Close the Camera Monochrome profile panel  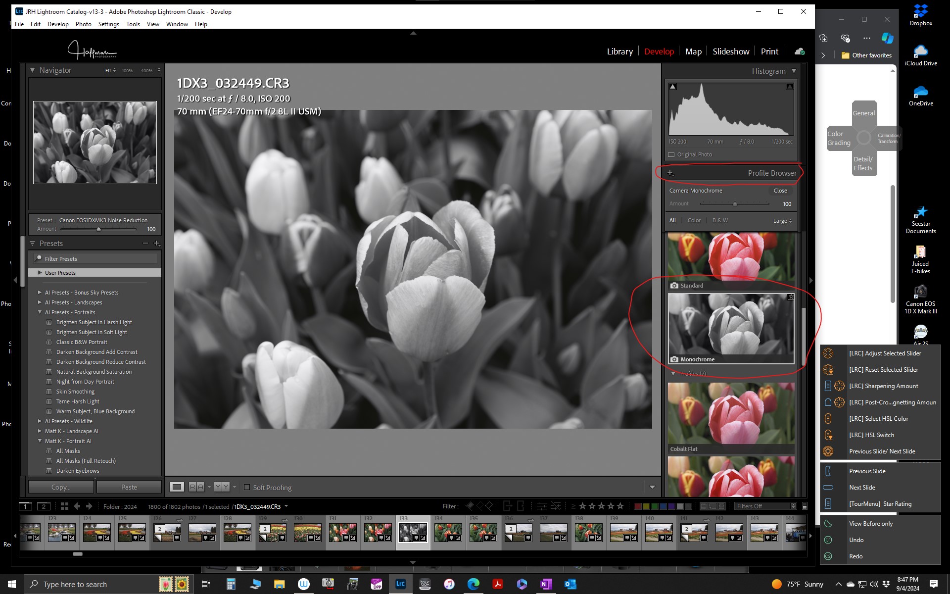[x=780, y=191]
